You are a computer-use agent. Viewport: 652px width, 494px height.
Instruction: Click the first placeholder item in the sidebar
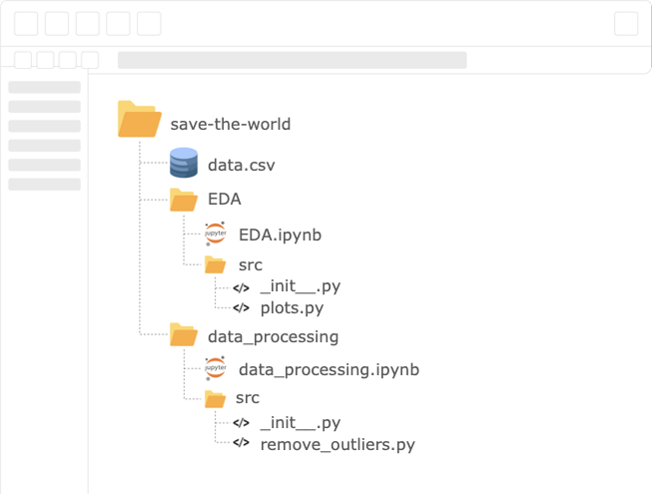click(45, 87)
